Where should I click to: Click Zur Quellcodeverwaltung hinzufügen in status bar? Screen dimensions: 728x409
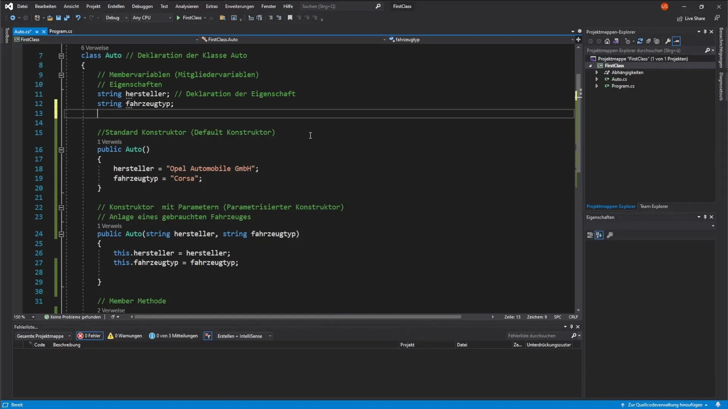tap(664, 405)
